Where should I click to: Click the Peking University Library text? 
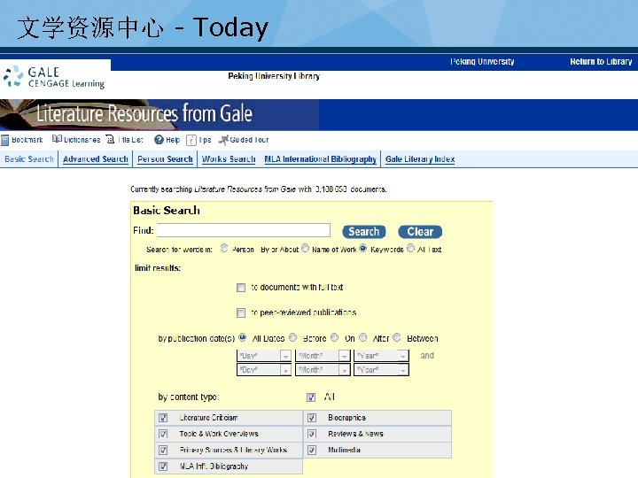click(x=274, y=76)
